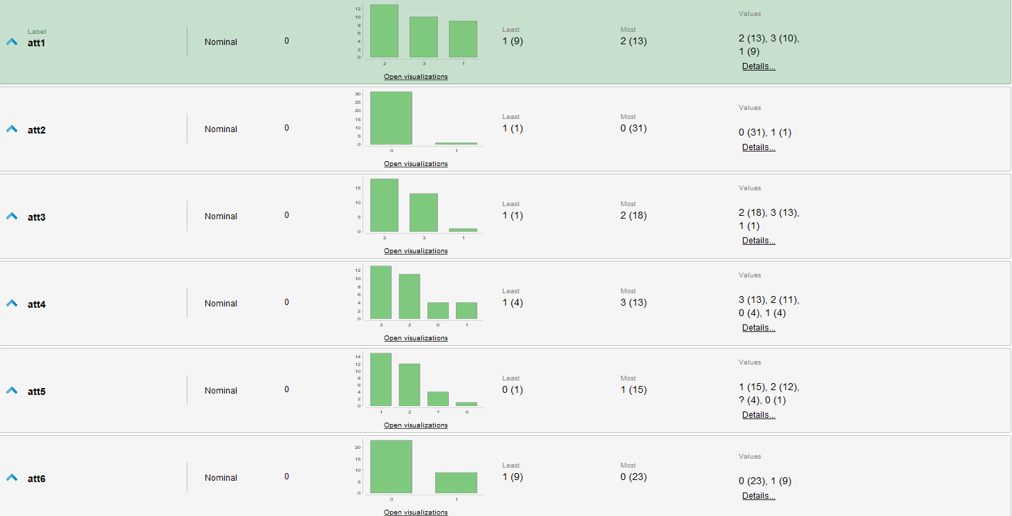
Task: Collapse the att4 attribute row
Action: click(11, 304)
